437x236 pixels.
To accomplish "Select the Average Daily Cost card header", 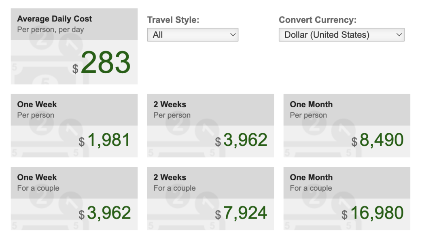I will (74, 24).
